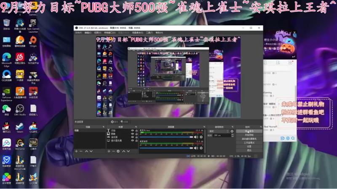Click the search icon in the QQ window
This screenshot has height=189, width=337.
[293, 138]
